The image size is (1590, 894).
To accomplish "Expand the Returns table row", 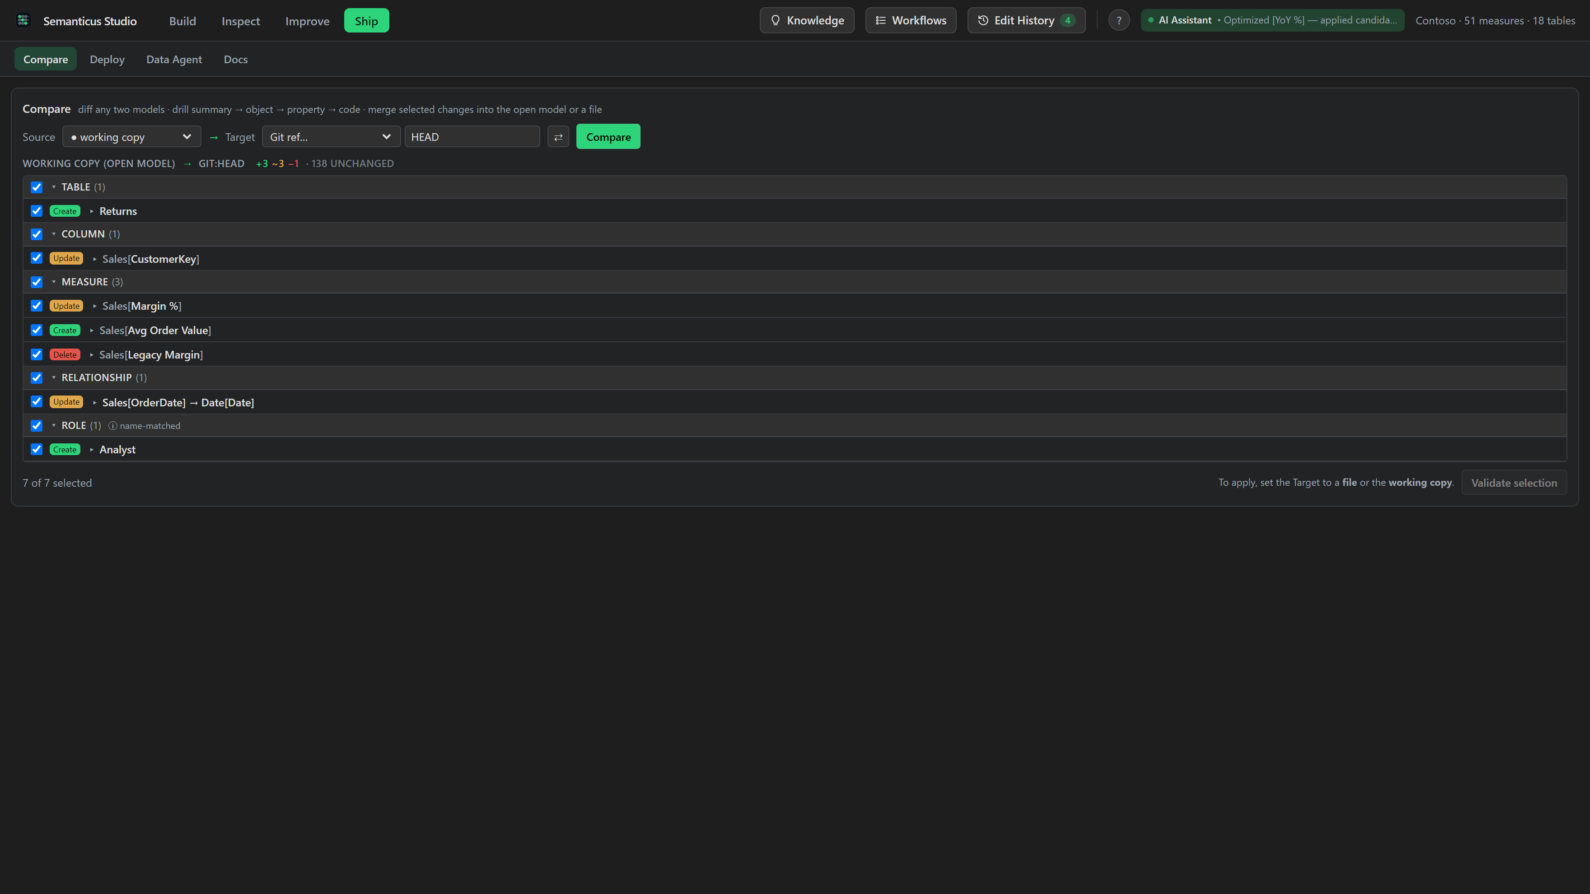I will pyautogui.click(x=91, y=212).
